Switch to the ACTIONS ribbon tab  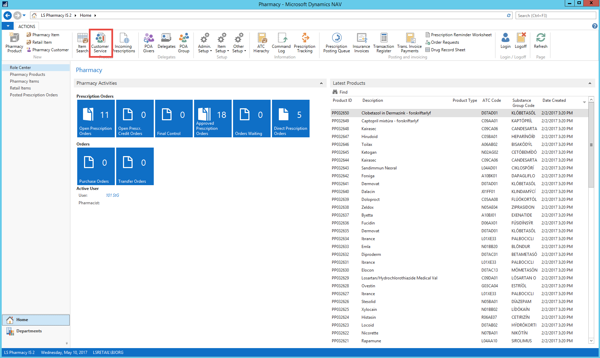click(27, 26)
